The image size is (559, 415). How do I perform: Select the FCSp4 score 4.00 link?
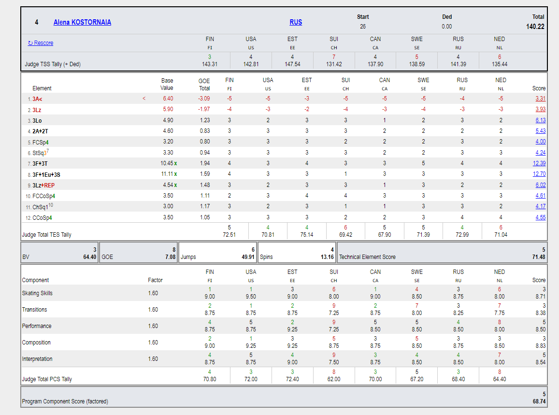540,142
